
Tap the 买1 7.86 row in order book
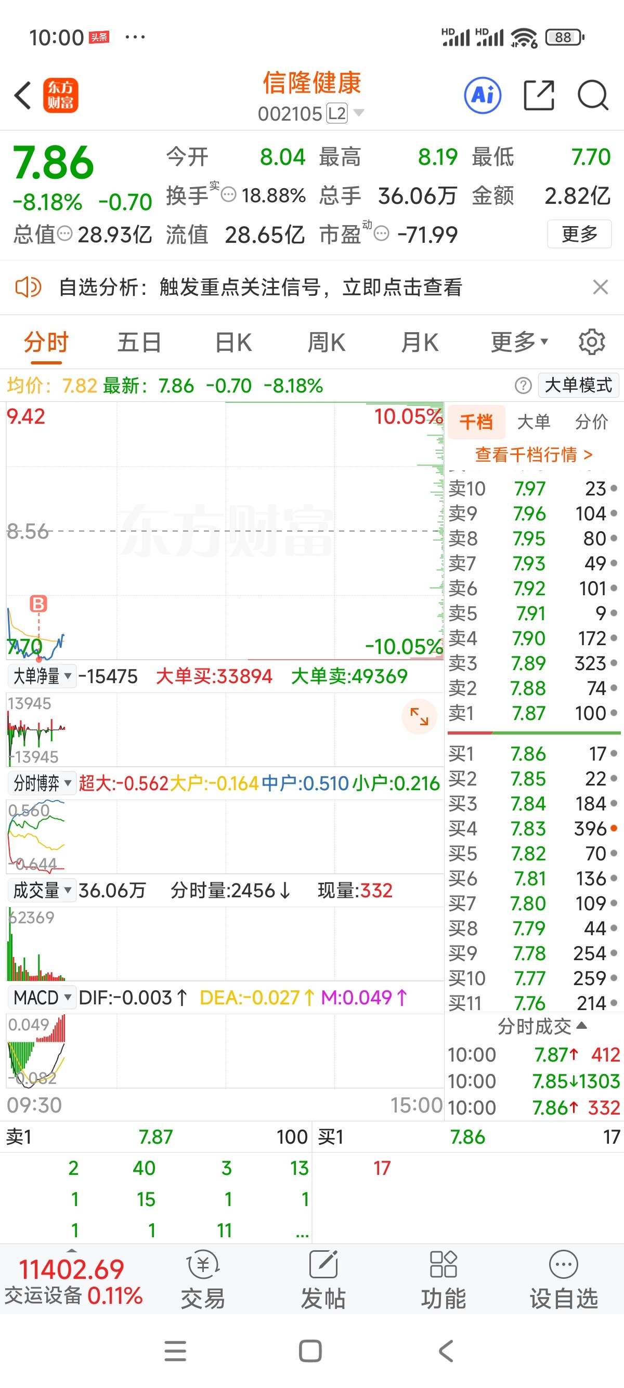[534, 753]
